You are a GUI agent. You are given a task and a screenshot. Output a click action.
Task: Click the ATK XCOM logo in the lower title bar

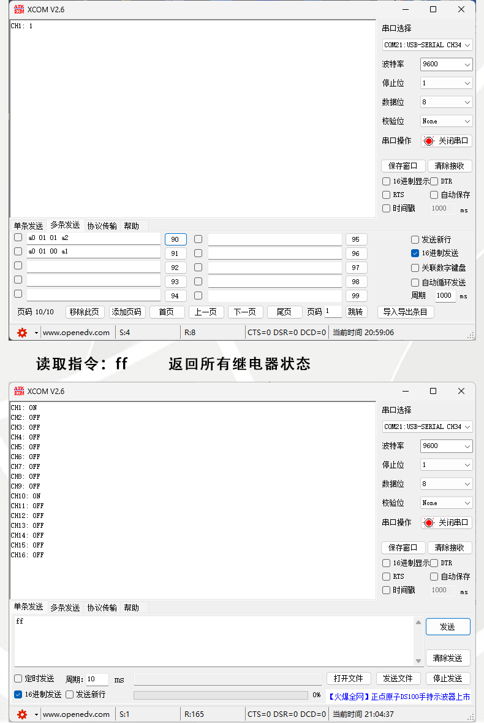19,391
